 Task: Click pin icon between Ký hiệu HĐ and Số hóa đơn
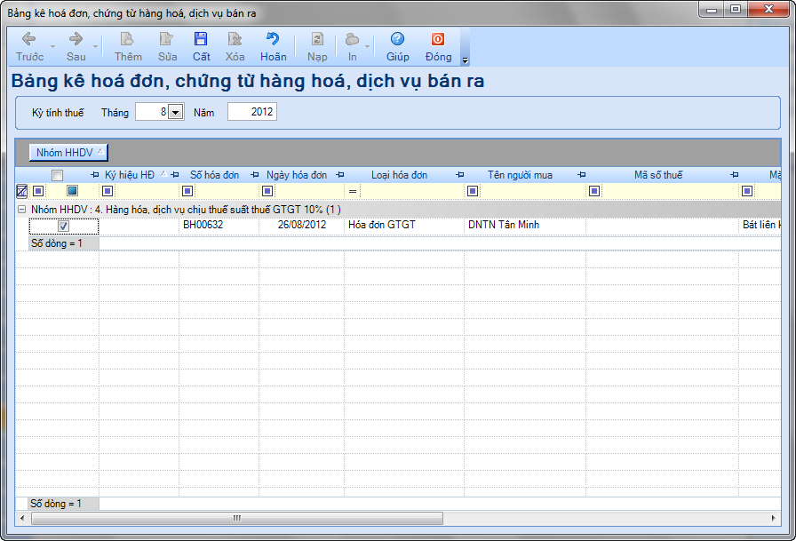point(175,175)
